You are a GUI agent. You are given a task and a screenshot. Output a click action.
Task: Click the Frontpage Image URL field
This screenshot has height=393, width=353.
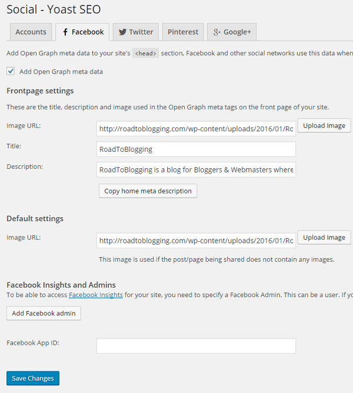coord(196,129)
